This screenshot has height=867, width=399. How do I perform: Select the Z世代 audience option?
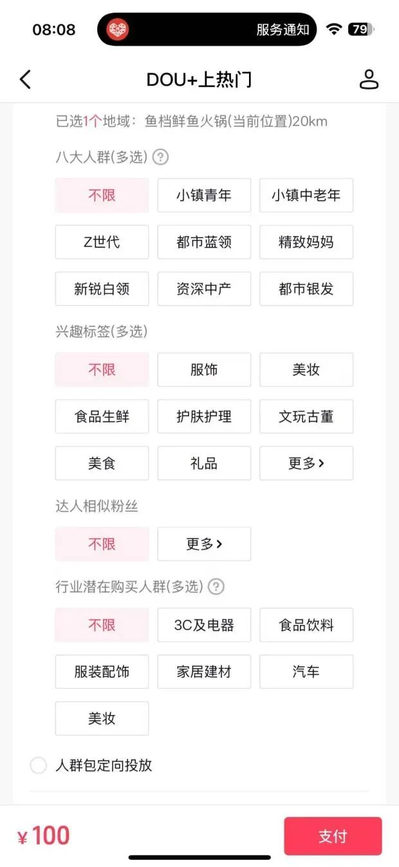coord(102,242)
